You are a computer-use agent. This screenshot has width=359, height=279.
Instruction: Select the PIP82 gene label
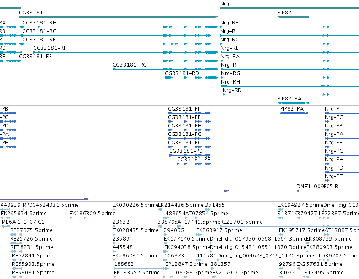[x=284, y=13]
